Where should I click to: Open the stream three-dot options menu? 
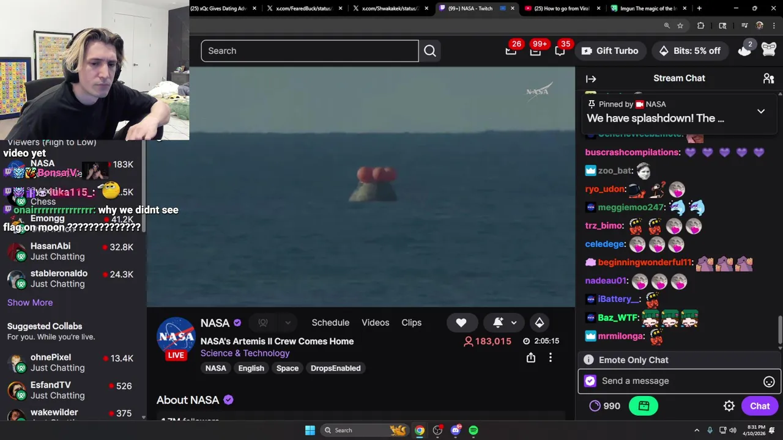[x=551, y=358]
